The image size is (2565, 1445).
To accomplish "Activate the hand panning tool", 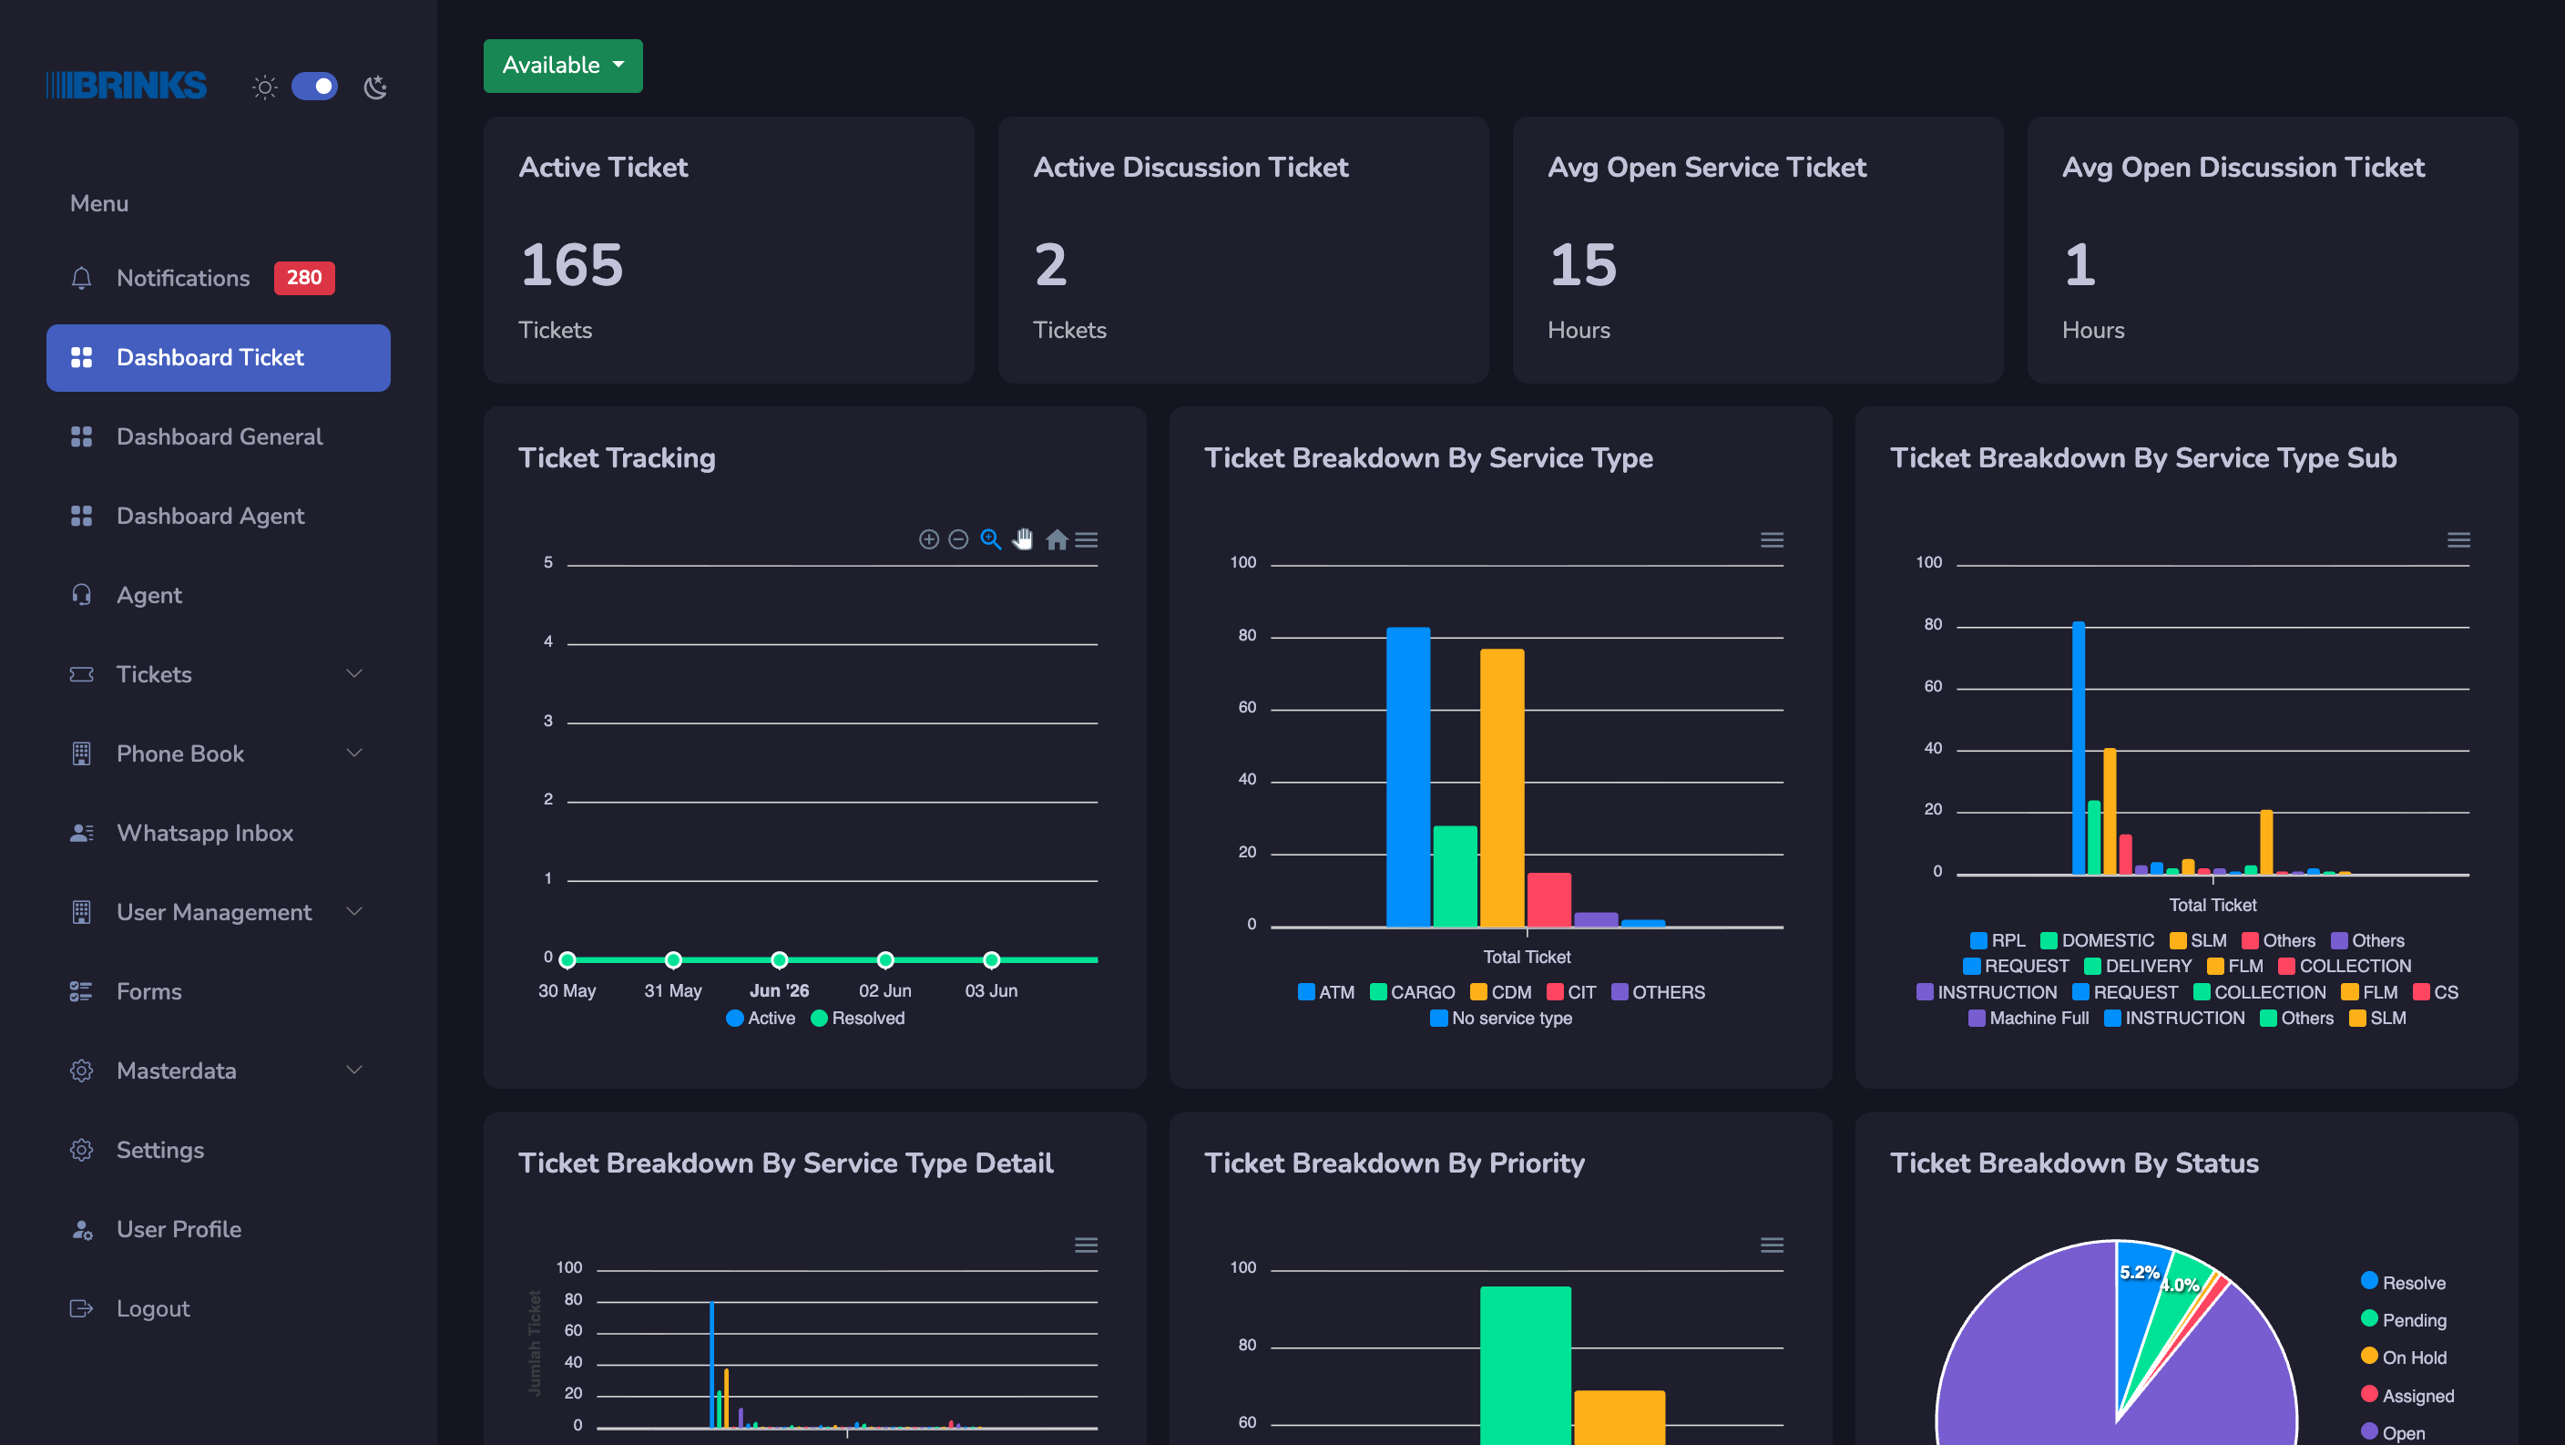I will tap(1023, 538).
